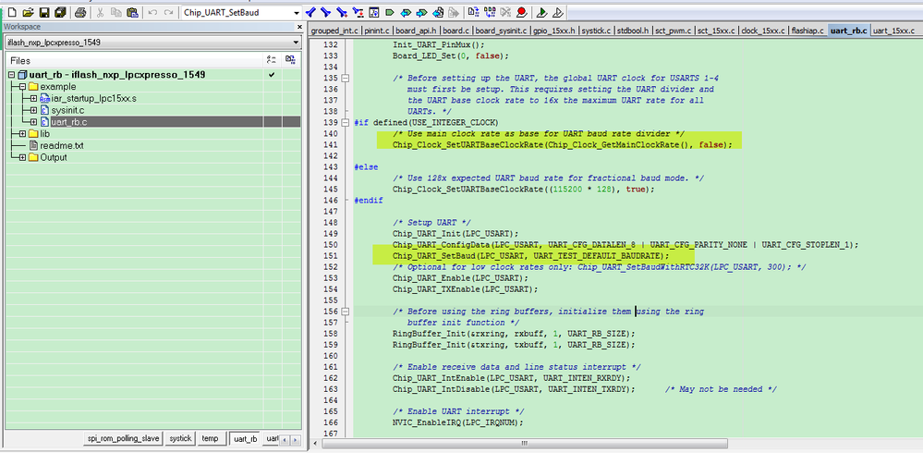This screenshot has height=453, width=923.
Task: Jump to the previous bookmark icon
Action: click(406, 12)
